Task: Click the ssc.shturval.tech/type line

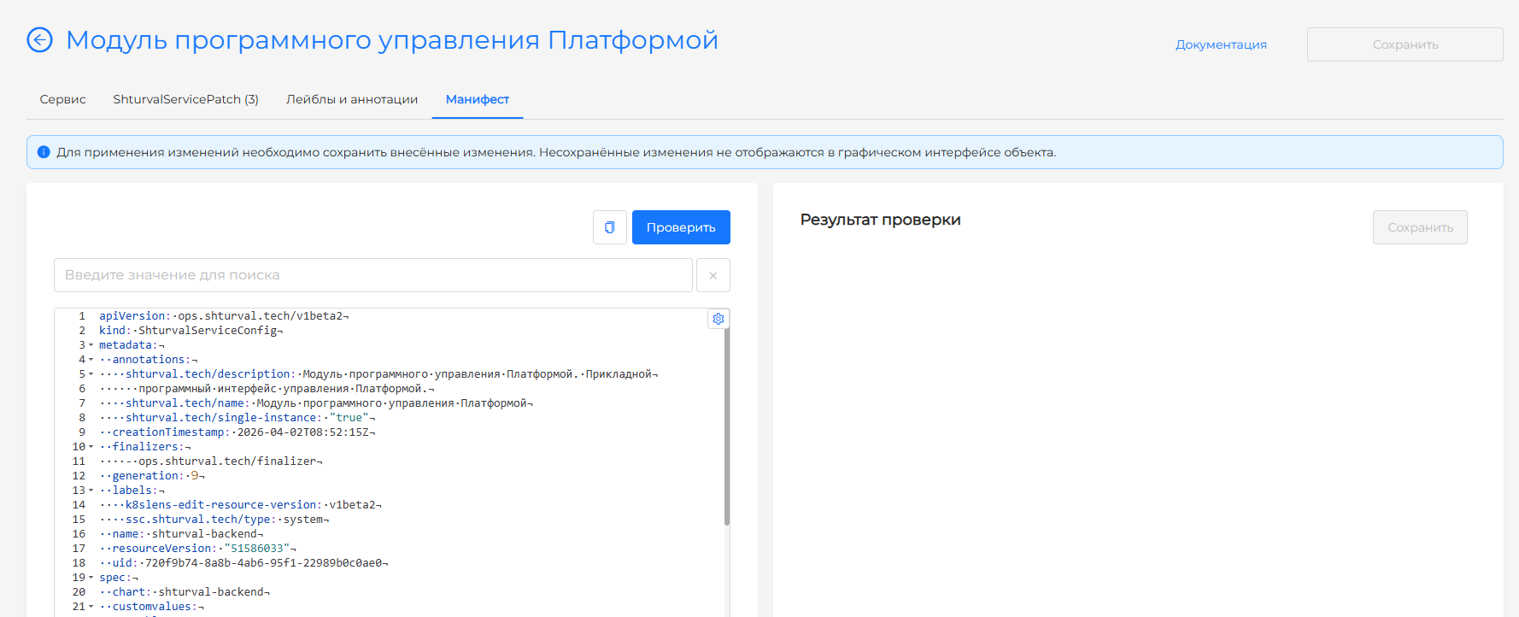Action: 214,520
